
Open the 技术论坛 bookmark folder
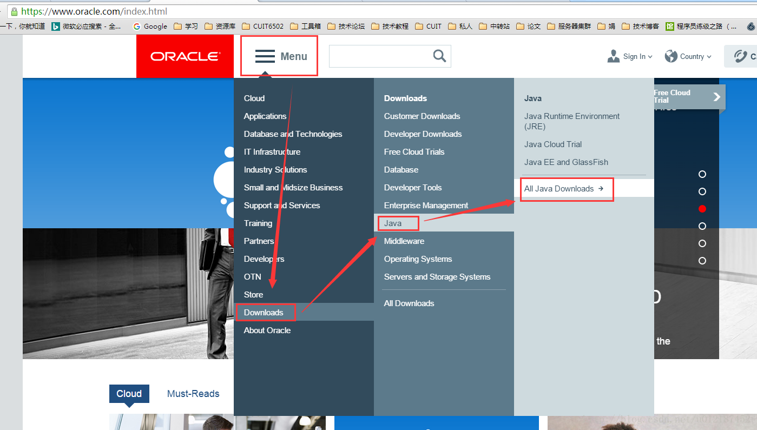pyautogui.click(x=346, y=26)
